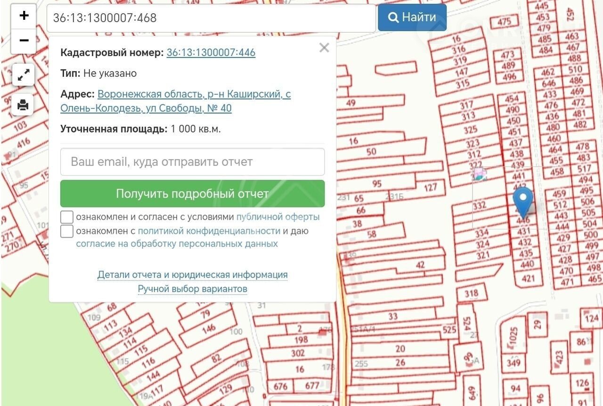The width and height of the screenshot is (603, 406).
Task: Print the map using printer icon
Action: click(x=23, y=105)
